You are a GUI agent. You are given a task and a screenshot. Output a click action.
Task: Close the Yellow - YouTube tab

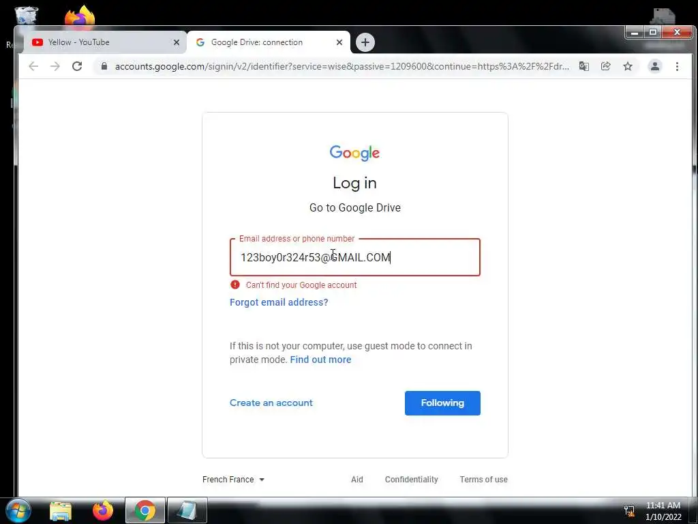pyautogui.click(x=177, y=42)
